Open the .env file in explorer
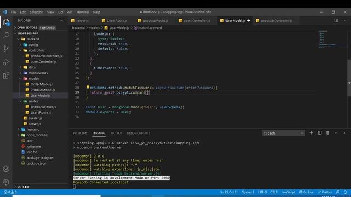This screenshot has height=197, width=351. click(30, 141)
